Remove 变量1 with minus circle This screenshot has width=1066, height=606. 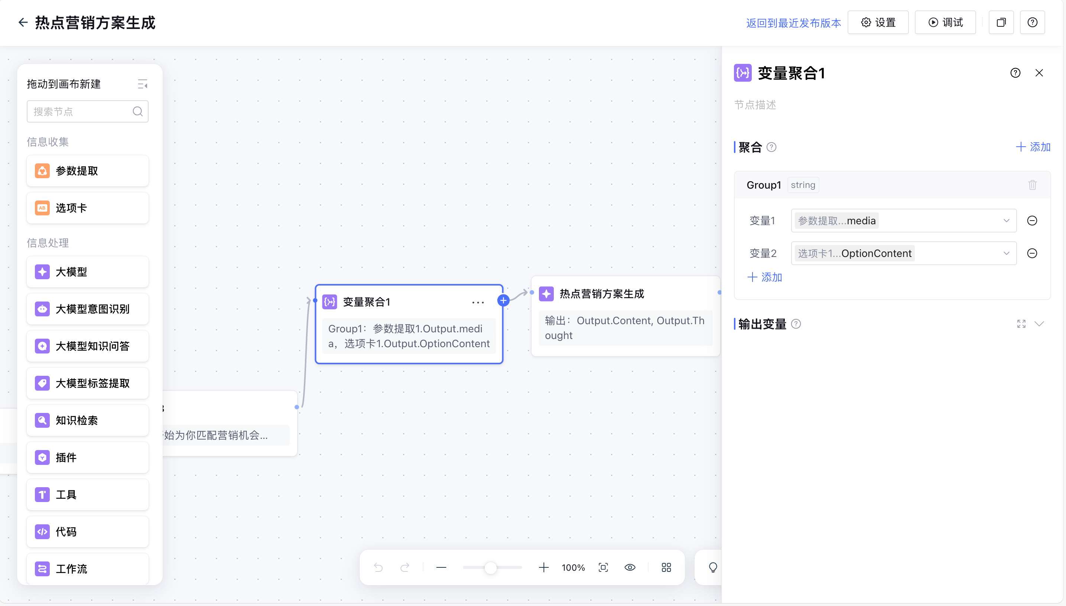coord(1032,221)
